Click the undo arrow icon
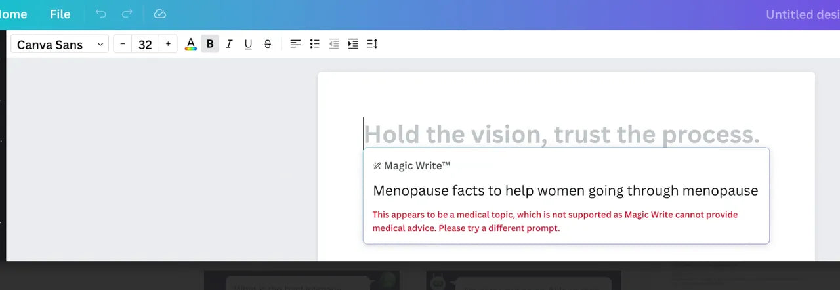The image size is (840, 290). click(x=100, y=14)
